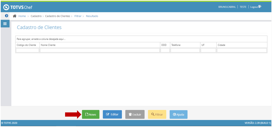Open Ajuda help button
The image size is (273, 128).
[178, 114]
